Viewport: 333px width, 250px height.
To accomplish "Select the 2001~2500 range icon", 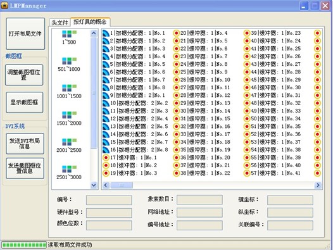I will point(69,142).
